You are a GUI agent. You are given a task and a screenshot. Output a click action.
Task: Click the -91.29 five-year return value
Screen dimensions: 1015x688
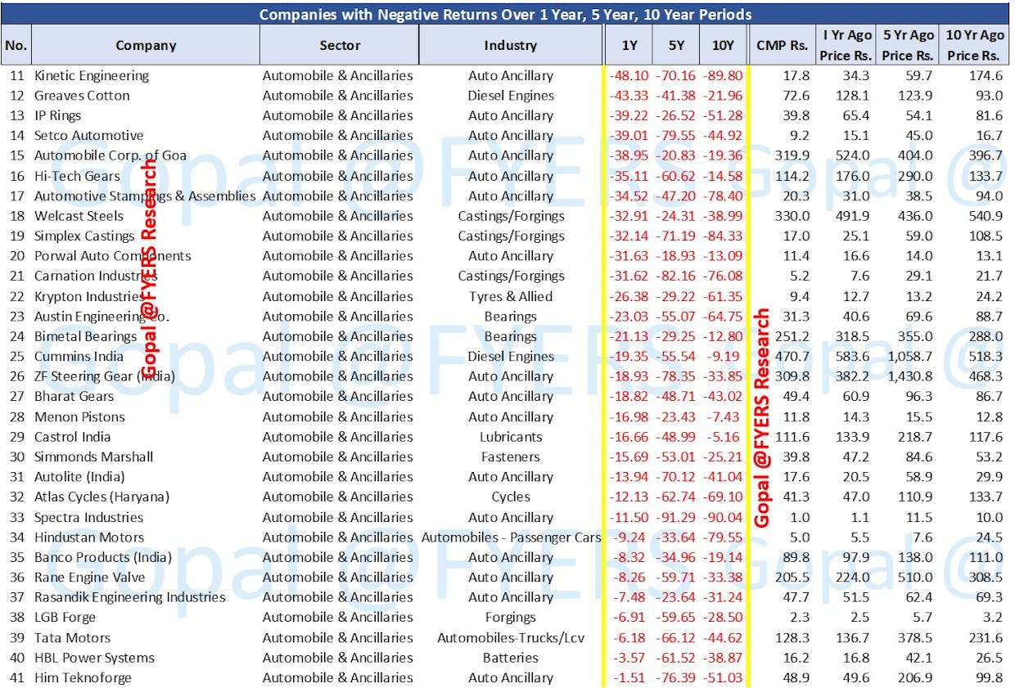pyautogui.click(x=676, y=517)
